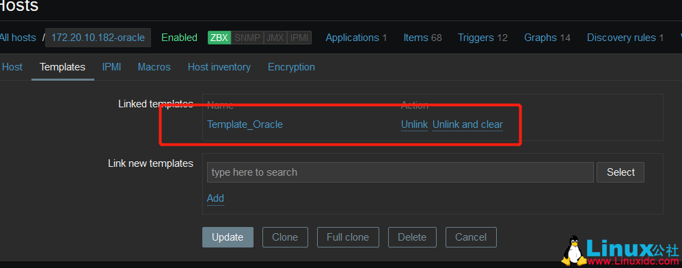Click Unlink for Template_Oracle
Viewport: 682px width, 268px height.
pos(415,124)
